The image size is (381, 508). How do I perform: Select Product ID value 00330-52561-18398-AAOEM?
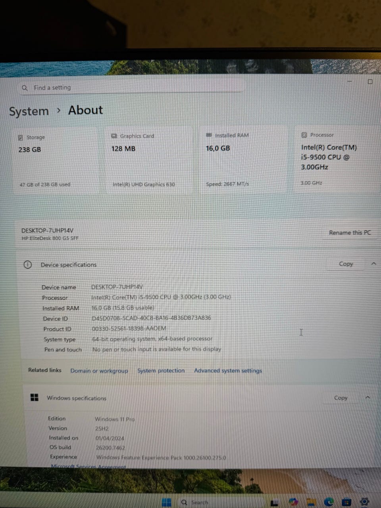[x=129, y=329]
